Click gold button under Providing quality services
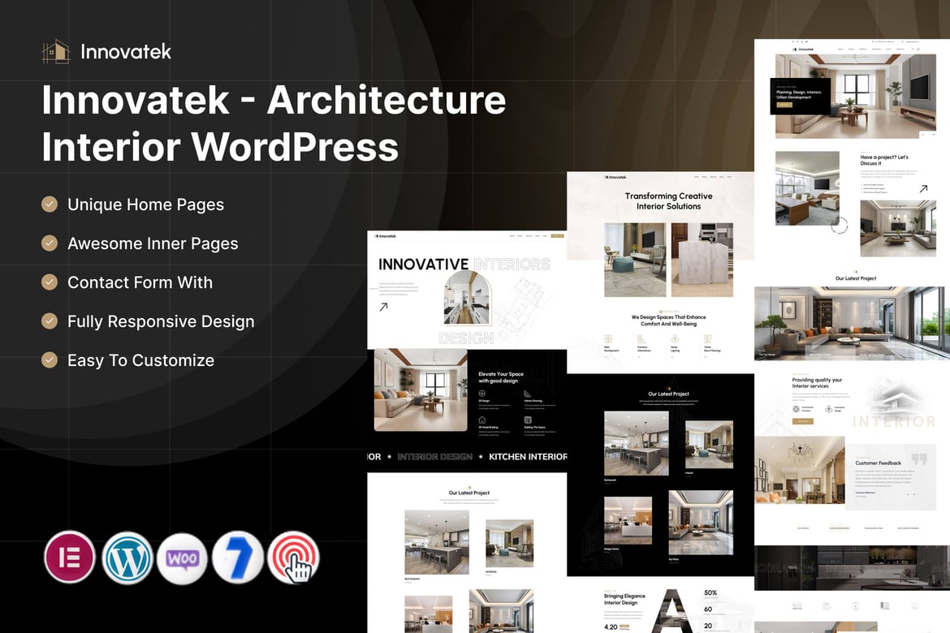The image size is (950, 633). 803,421
